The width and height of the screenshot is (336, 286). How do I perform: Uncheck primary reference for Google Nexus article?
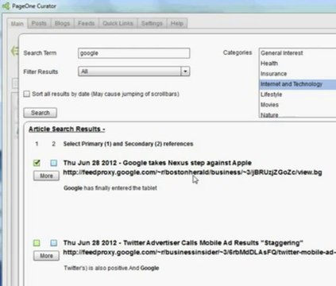click(37, 163)
